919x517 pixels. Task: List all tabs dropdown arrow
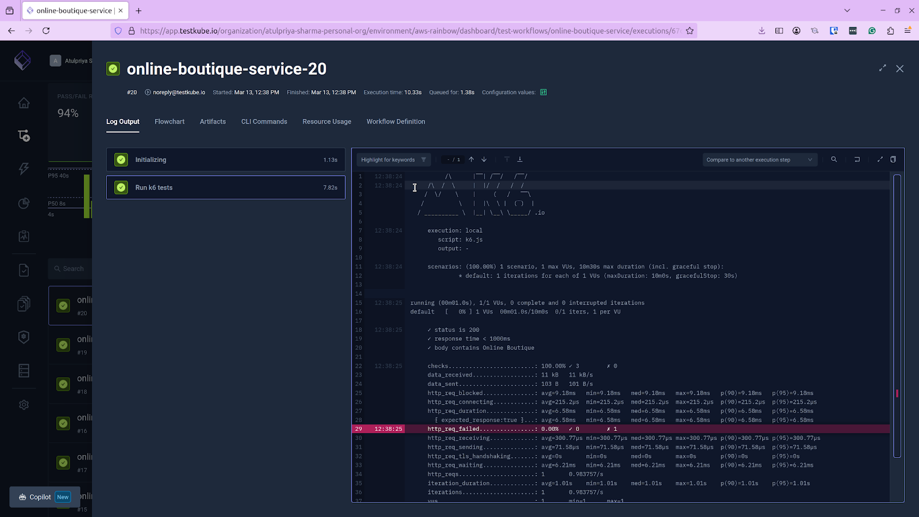pyautogui.click(x=847, y=10)
